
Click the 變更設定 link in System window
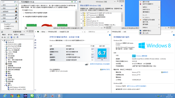(165, 72)
